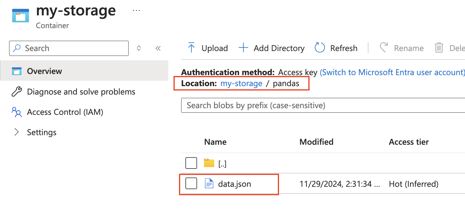Click the parent folder icon

209,163
